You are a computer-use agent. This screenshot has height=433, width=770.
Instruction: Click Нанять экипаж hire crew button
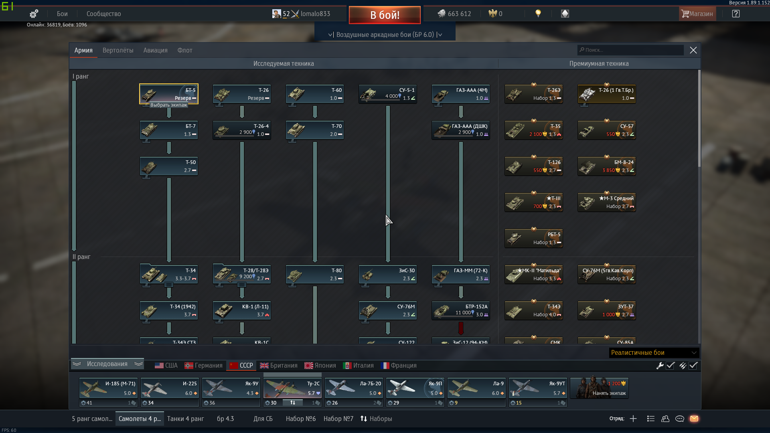(599, 388)
